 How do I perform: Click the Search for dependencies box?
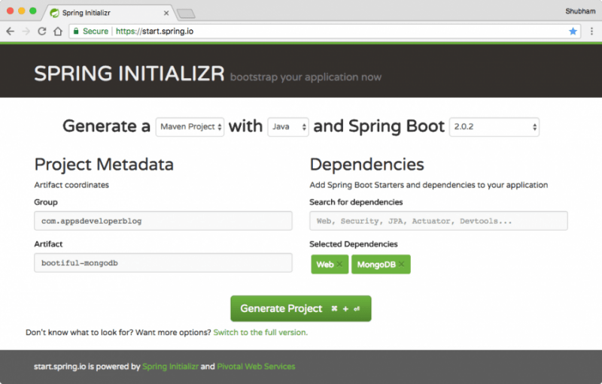(438, 221)
